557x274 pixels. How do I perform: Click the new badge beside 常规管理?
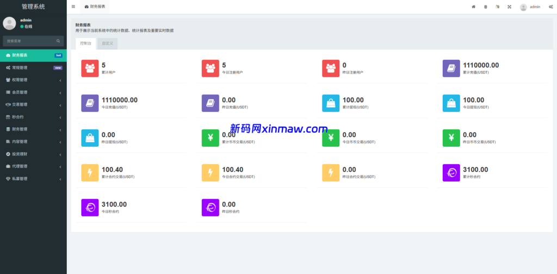(x=58, y=68)
